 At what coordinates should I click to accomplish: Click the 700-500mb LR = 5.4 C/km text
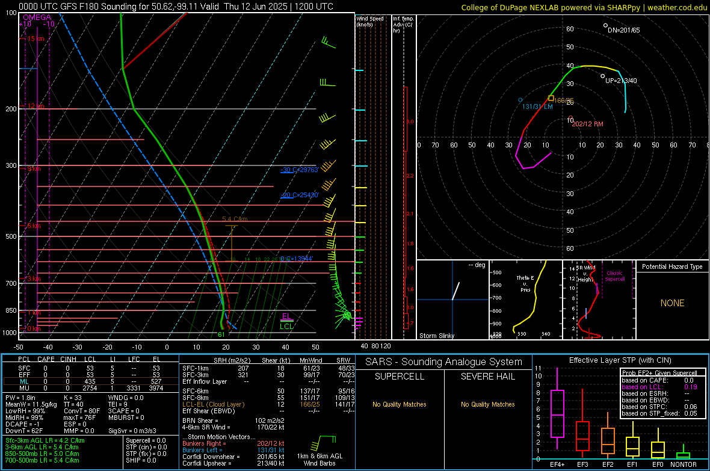[x=42, y=460]
